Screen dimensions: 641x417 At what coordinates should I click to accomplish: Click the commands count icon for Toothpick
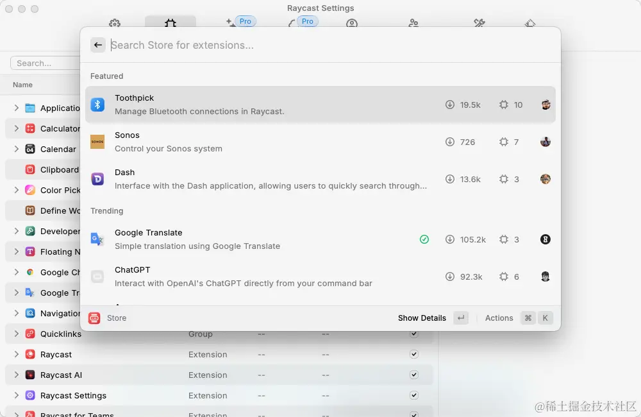pyautogui.click(x=504, y=105)
